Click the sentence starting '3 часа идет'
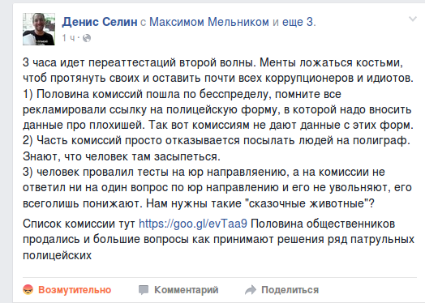425x303 pixels. 140,62
